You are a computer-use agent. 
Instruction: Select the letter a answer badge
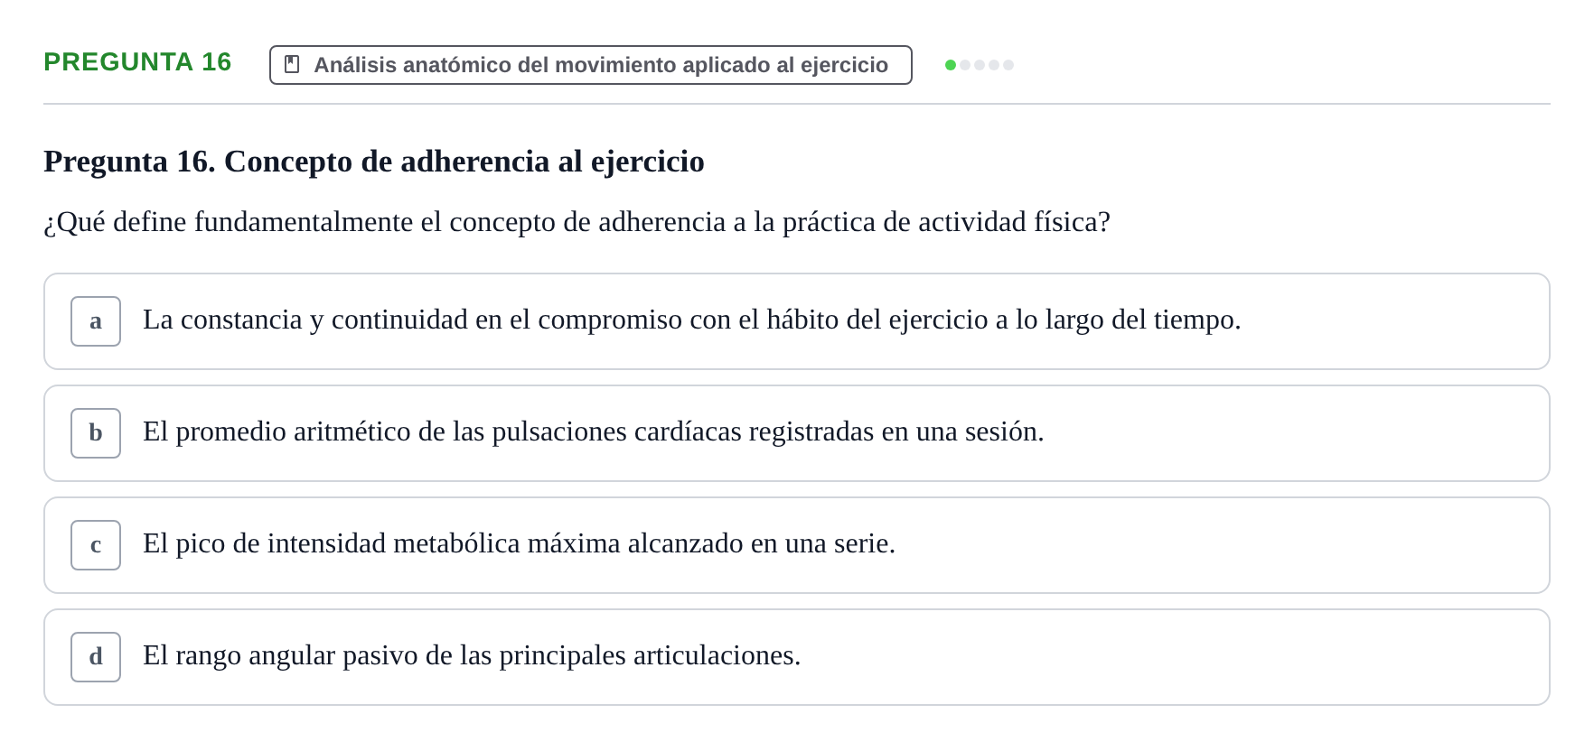pos(96,321)
